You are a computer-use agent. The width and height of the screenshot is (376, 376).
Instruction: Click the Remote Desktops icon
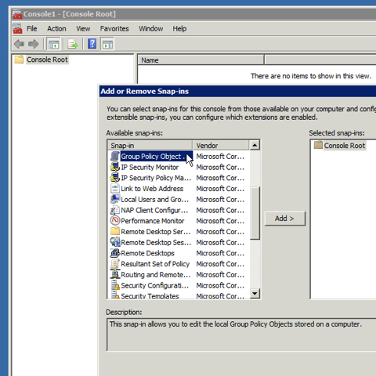tap(114, 253)
